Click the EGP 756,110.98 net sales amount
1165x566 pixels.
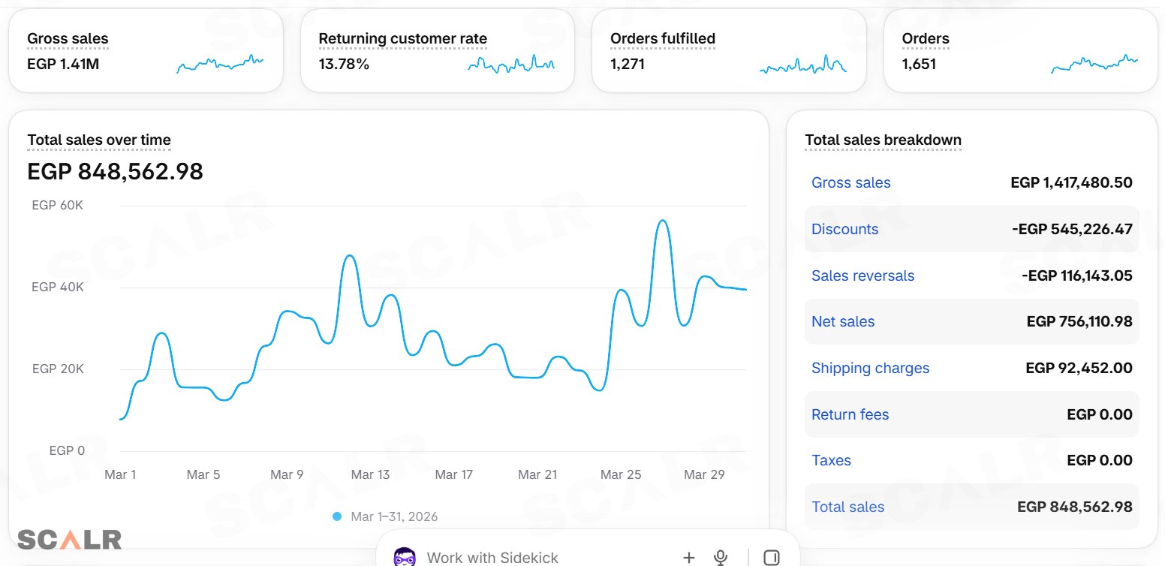tap(1079, 321)
